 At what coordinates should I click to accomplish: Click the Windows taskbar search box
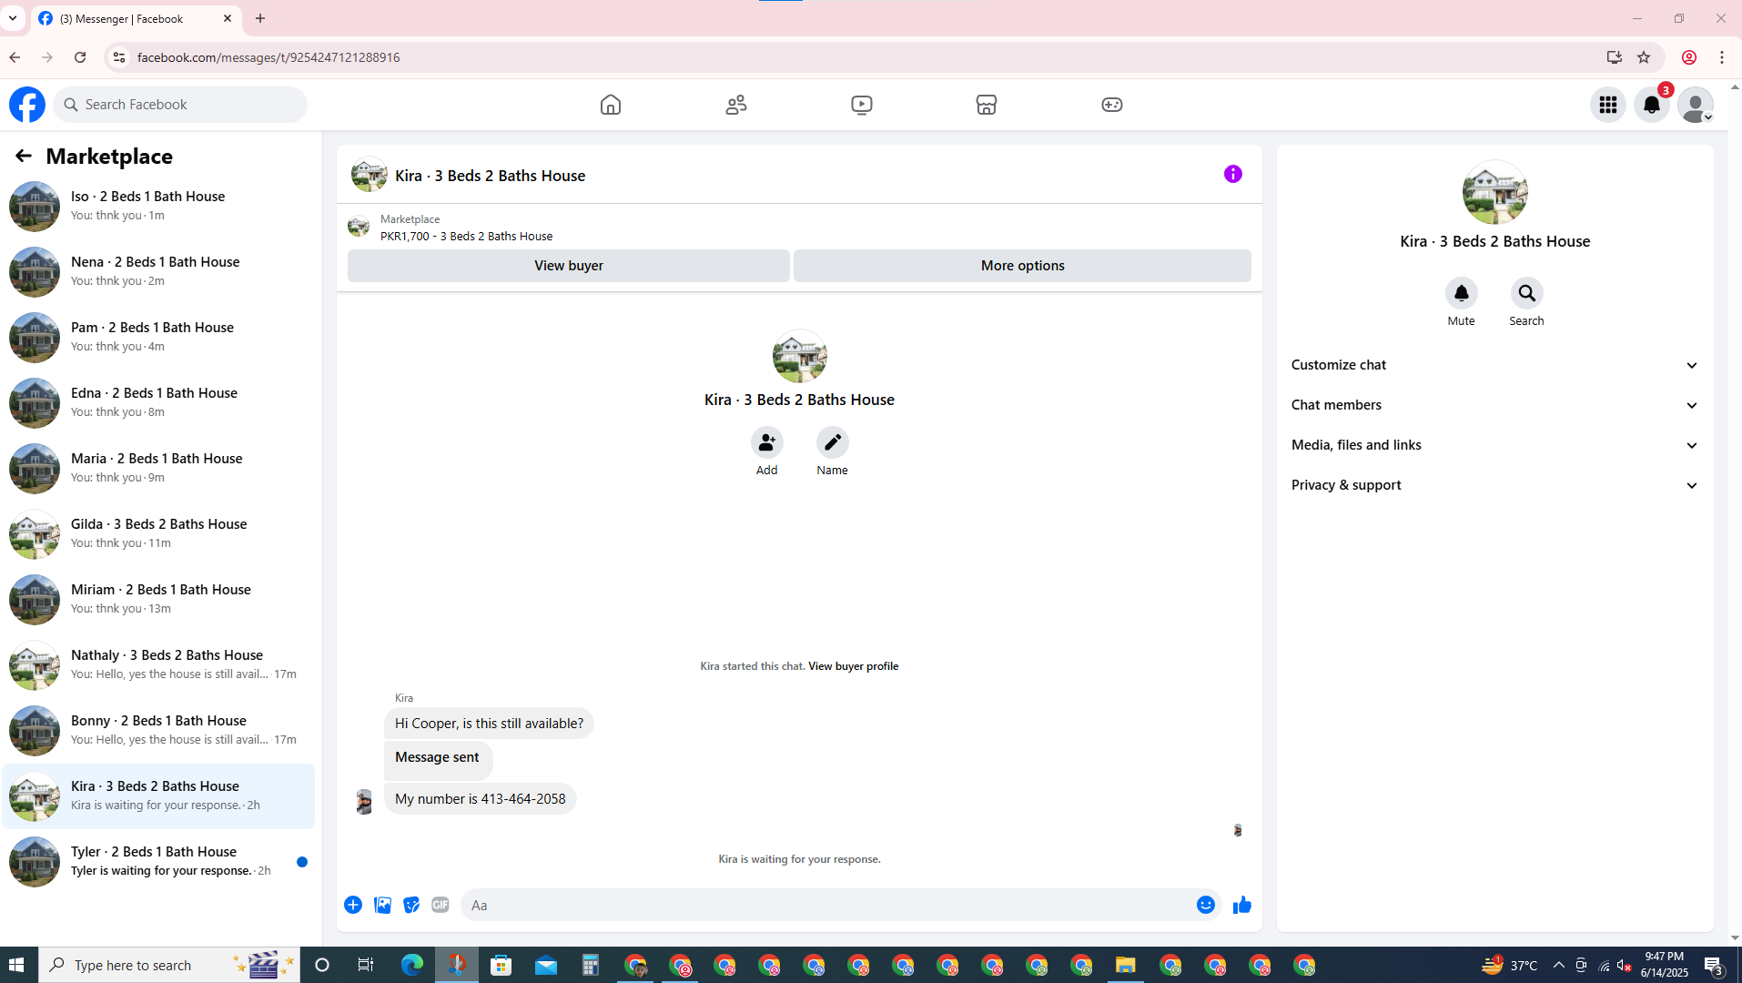pos(169,965)
